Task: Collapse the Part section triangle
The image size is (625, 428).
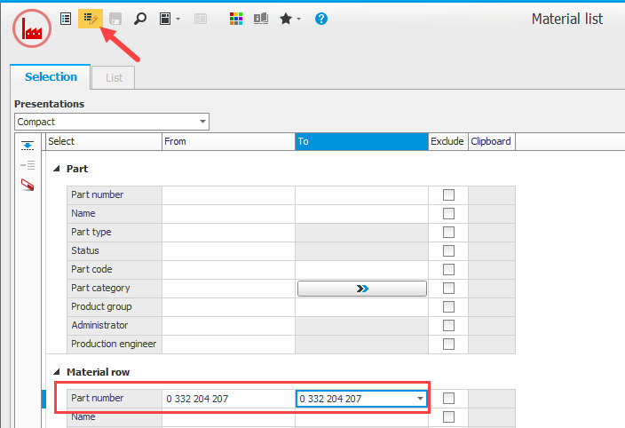Action: click(x=57, y=169)
